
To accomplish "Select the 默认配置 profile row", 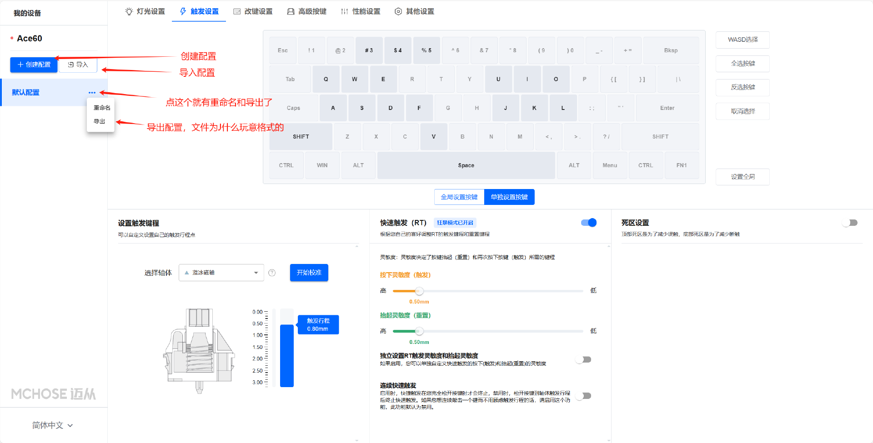I will point(54,92).
